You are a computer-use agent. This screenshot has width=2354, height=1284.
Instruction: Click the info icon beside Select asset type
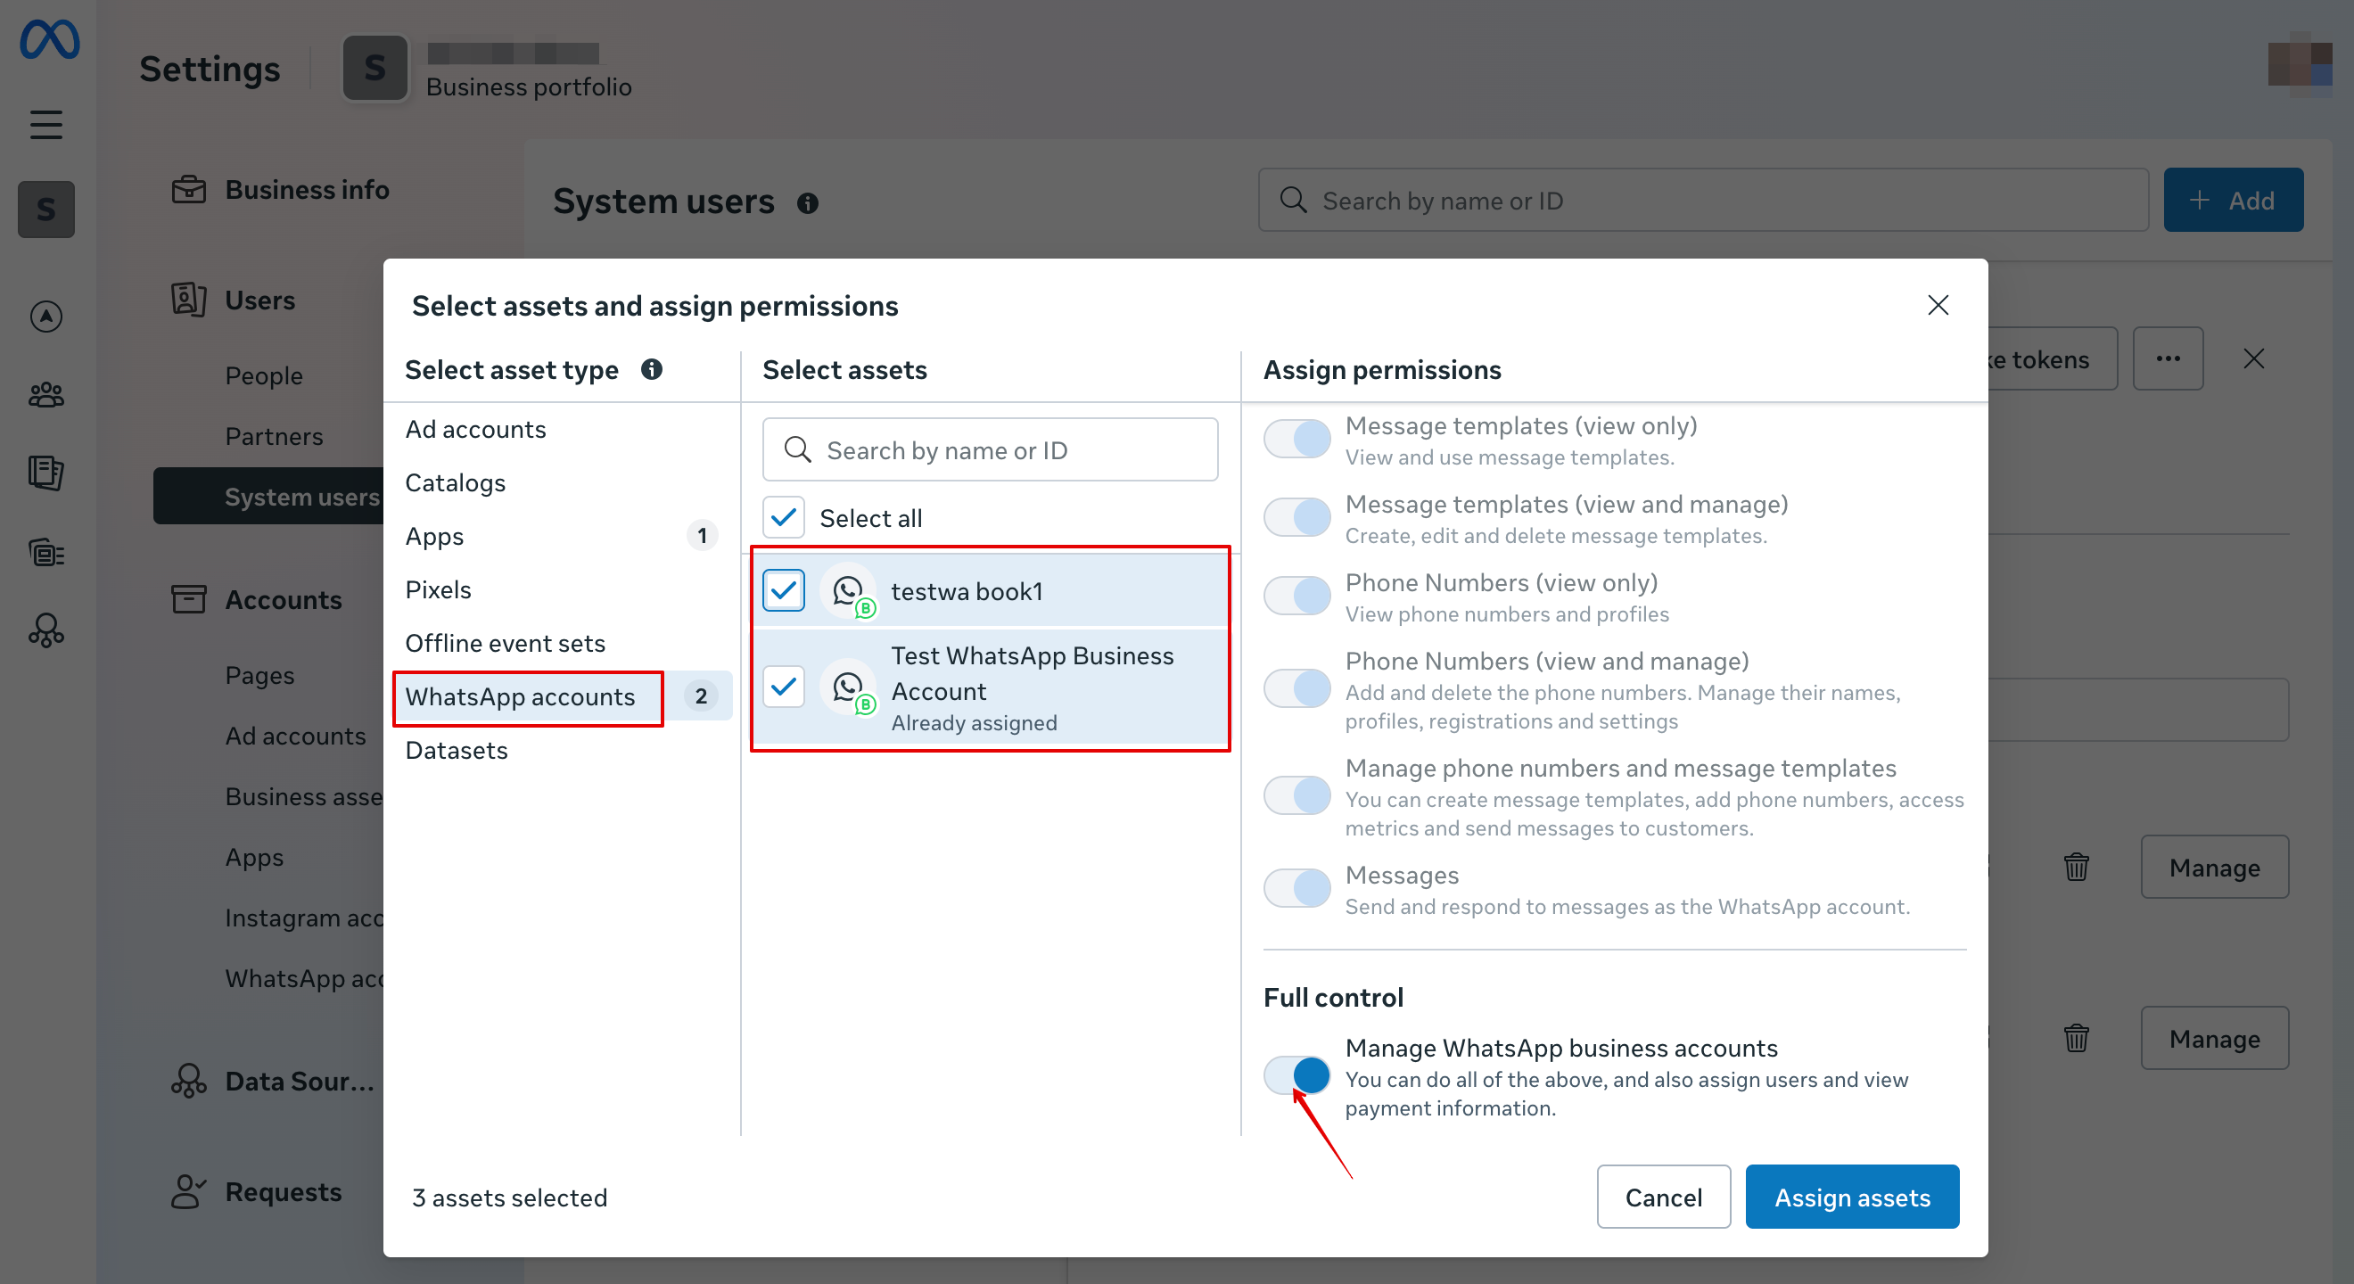(652, 369)
